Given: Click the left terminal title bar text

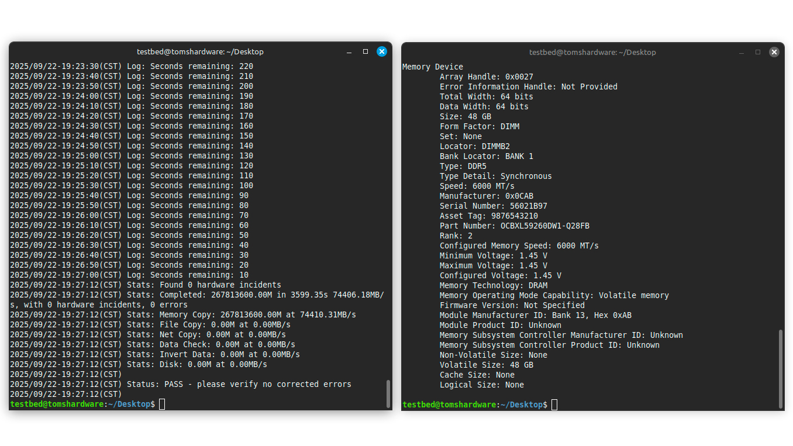Looking at the screenshot, I should [x=200, y=51].
